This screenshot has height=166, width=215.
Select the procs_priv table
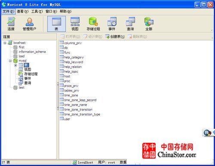click(x=69, y=86)
